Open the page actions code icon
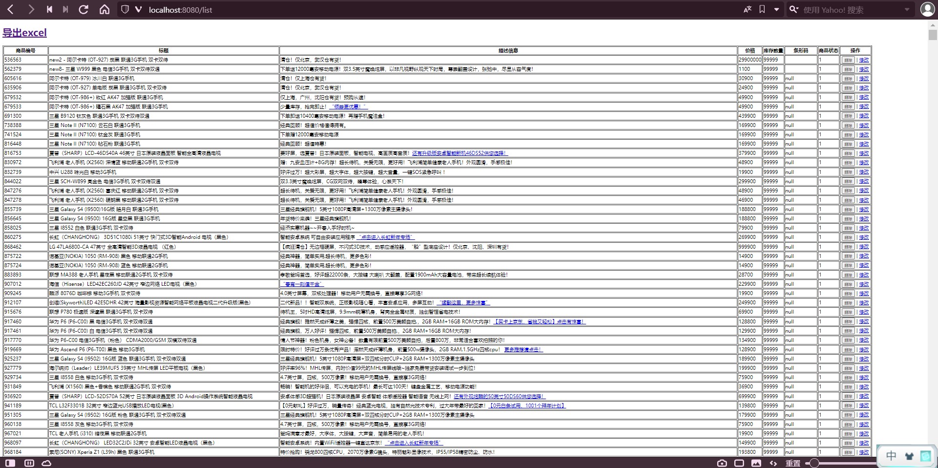Screen dimensions: 938x468 pyautogui.click(x=773, y=463)
